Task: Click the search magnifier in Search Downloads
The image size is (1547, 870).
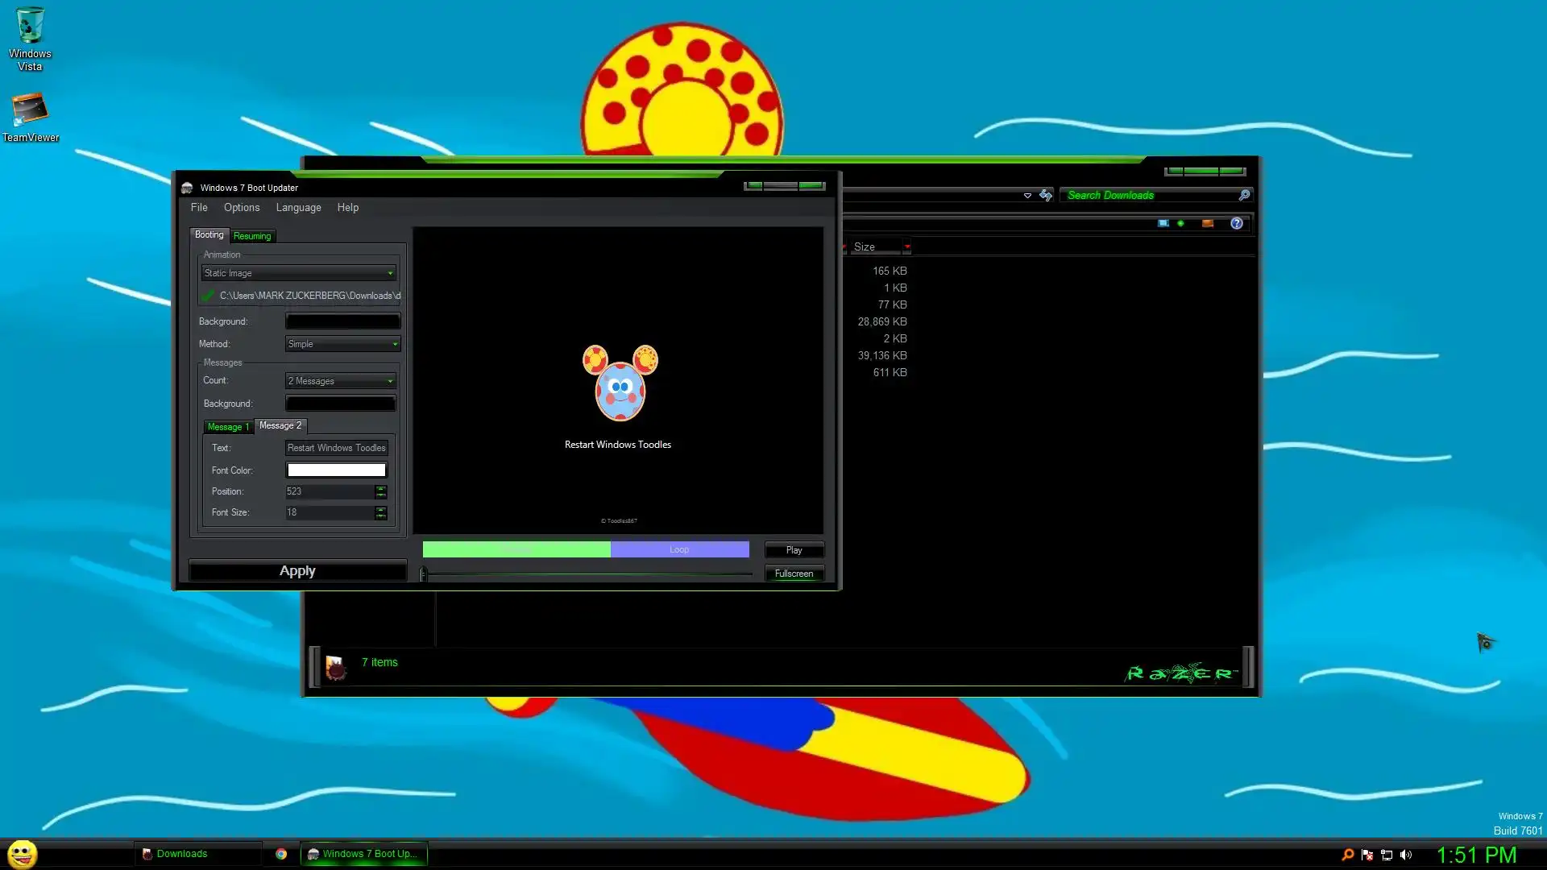Action: [x=1244, y=195]
